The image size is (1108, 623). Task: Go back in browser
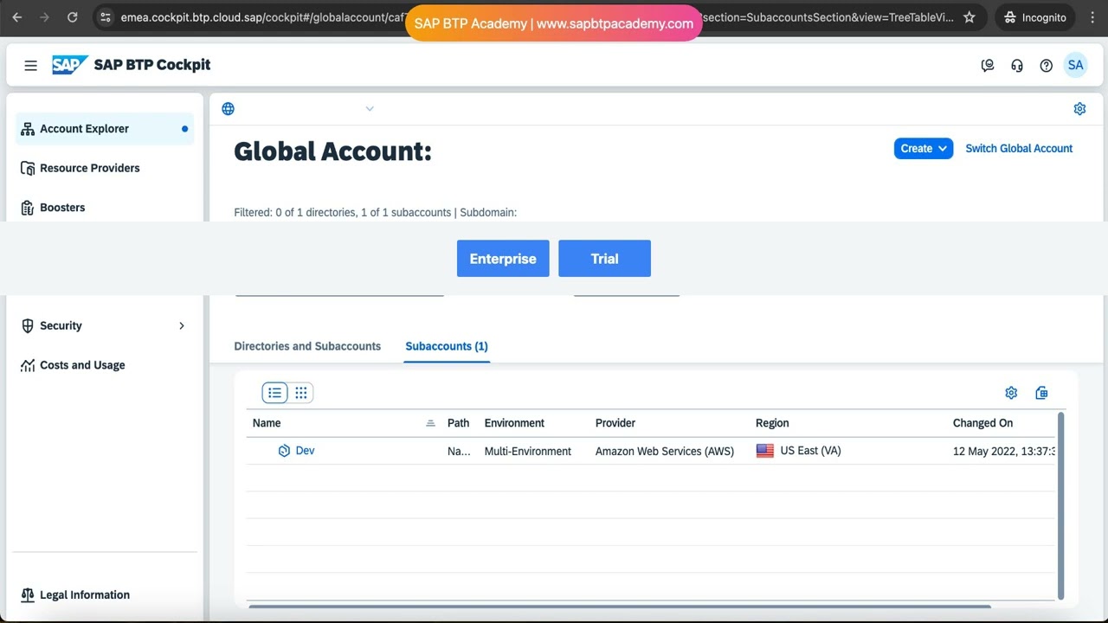click(x=17, y=17)
